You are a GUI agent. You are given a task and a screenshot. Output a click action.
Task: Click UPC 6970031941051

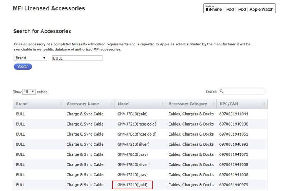click(x=234, y=134)
